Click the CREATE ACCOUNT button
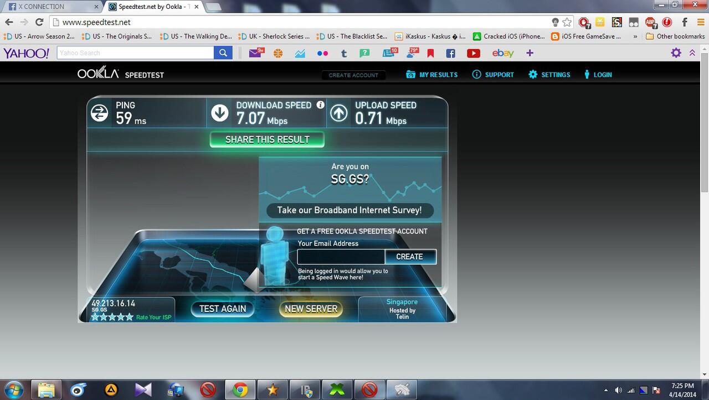Image resolution: width=709 pixels, height=400 pixels. click(x=353, y=75)
